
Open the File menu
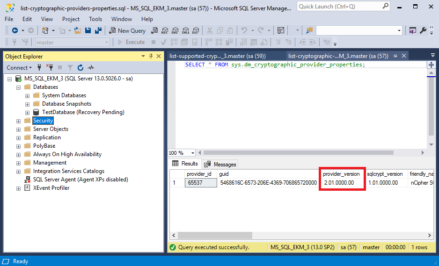tap(9, 19)
